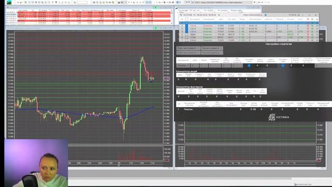Click the 4264,40 value cell in orders table
This screenshot has width=332, height=187.
pyautogui.click(x=253, y=31)
